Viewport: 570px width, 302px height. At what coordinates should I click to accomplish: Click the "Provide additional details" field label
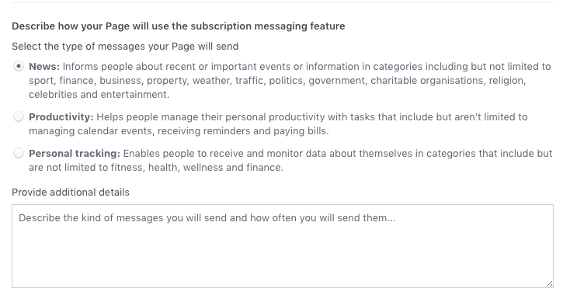click(71, 193)
